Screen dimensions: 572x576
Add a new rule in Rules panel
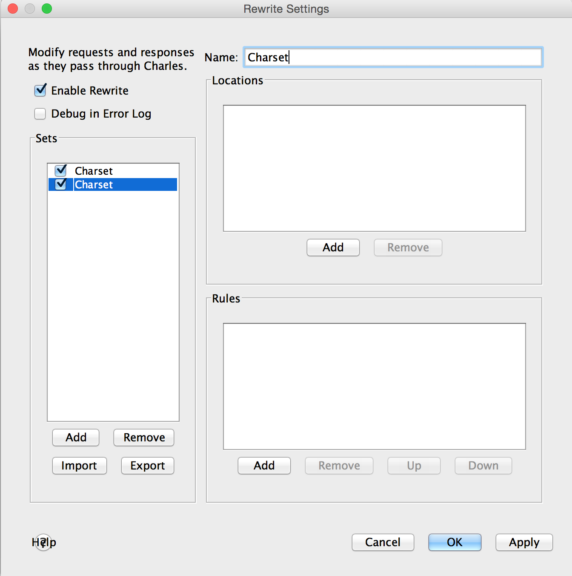pos(264,466)
